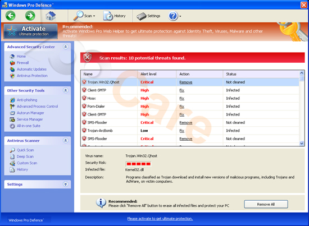Click the green forward arrow icon

point(30,16)
